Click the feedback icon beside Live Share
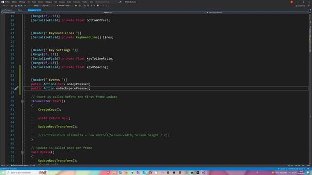Screen dimensions: 312x175 309,6
